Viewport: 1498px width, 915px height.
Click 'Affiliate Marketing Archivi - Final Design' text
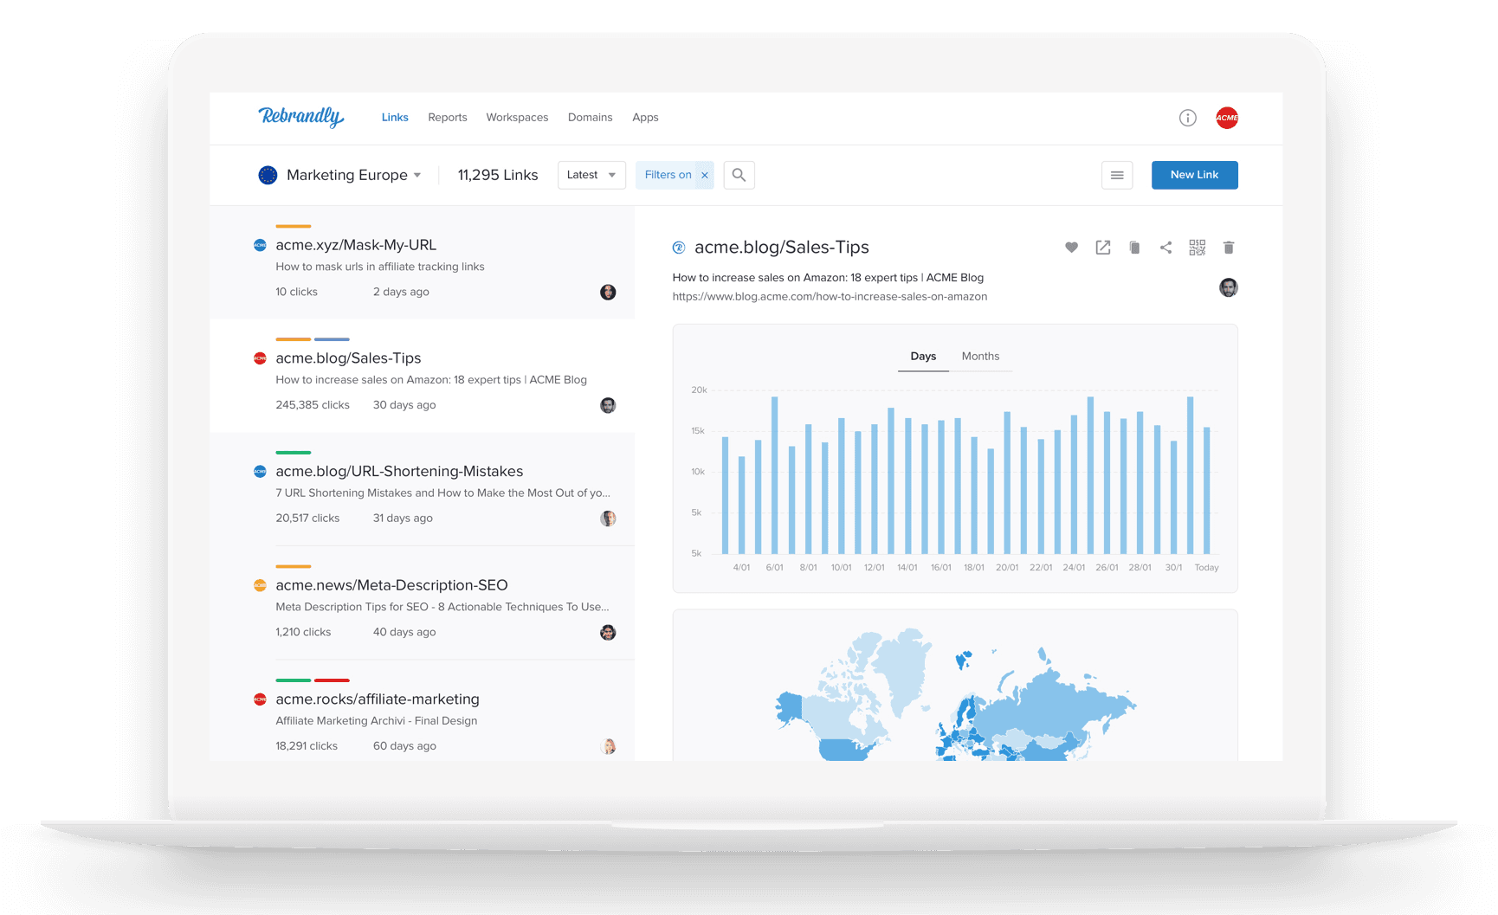coord(377,721)
